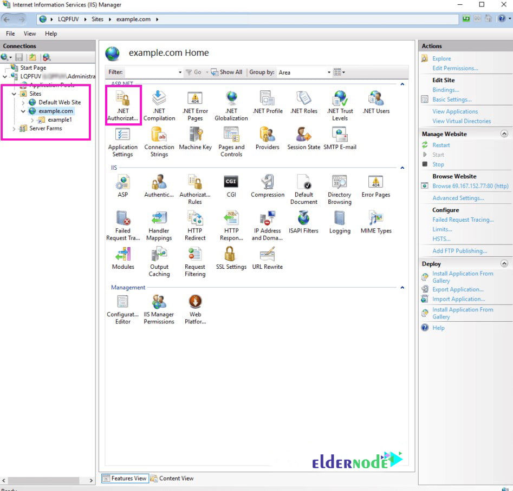Open the ASP feature icon

pos(122,185)
